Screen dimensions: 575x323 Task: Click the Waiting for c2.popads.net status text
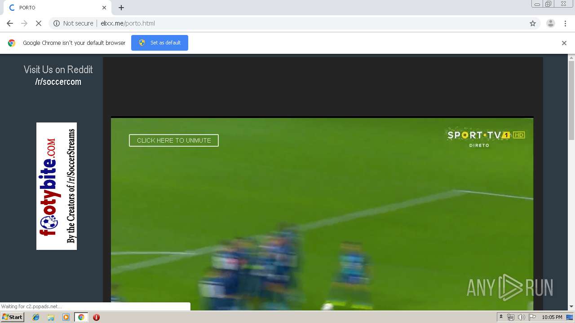pyautogui.click(x=31, y=306)
